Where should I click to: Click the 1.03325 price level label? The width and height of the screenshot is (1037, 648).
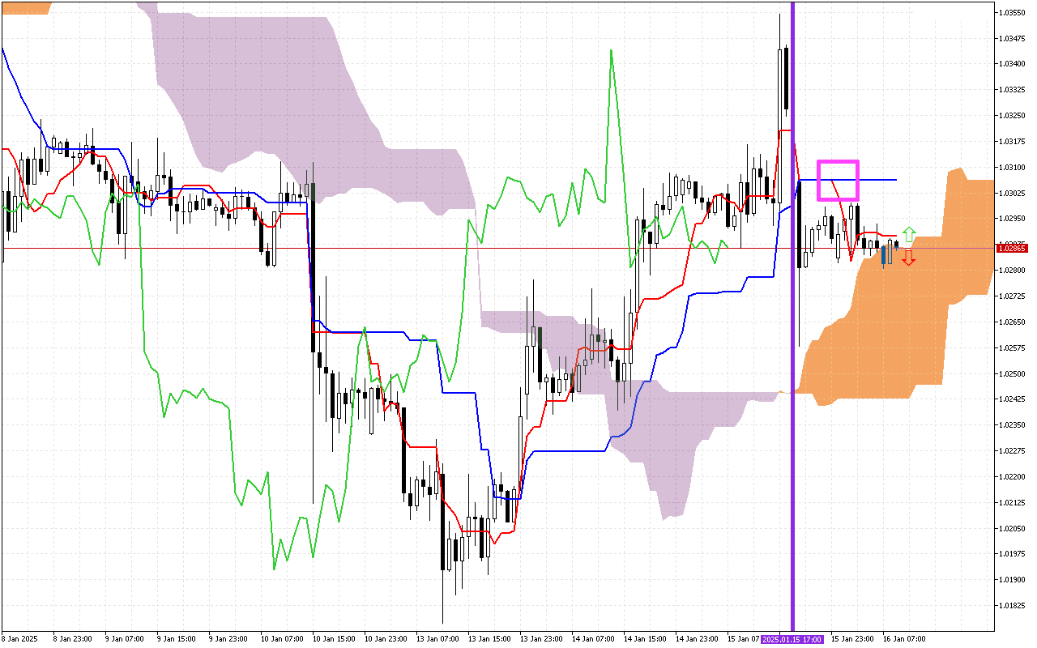(x=1013, y=90)
